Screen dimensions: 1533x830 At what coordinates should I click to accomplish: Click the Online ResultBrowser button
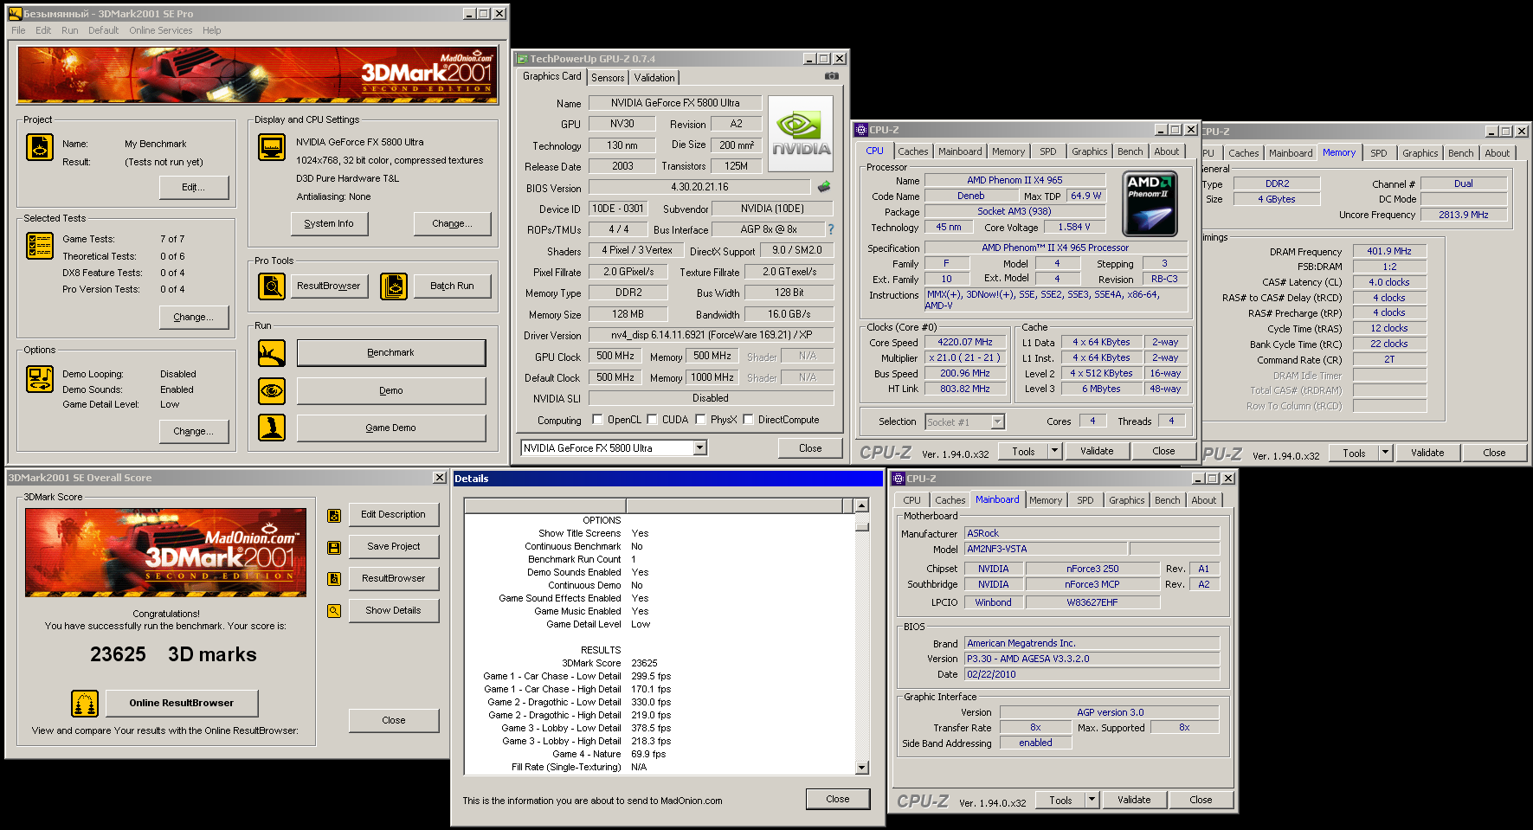182,703
